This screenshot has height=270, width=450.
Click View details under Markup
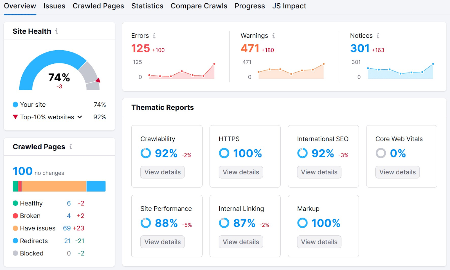319,242
